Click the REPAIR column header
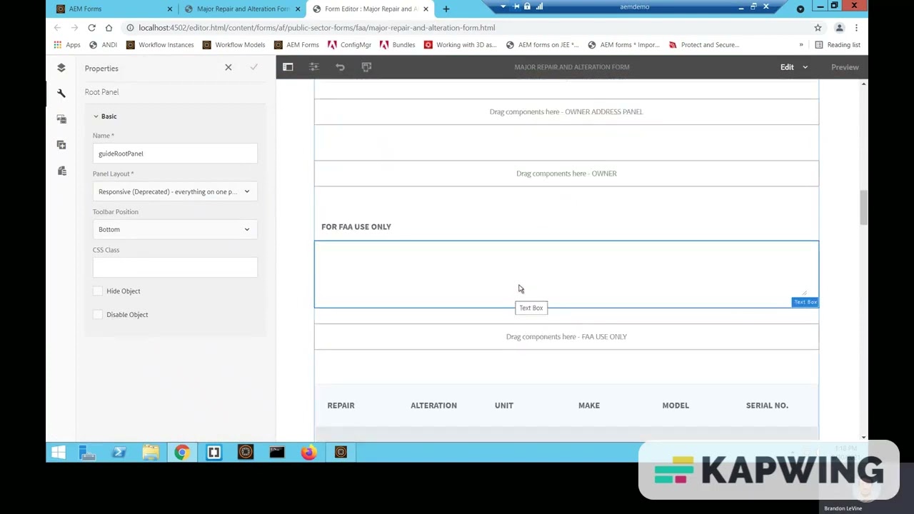Image resolution: width=914 pixels, height=514 pixels. 341,405
